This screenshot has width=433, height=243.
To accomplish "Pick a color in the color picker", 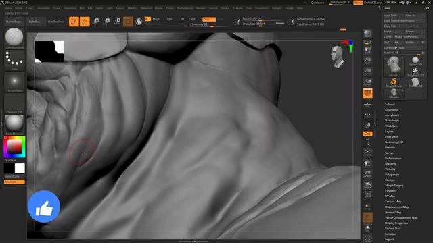I will click(14, 147).
